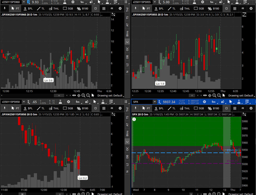Open N sidebar tab beside P5960 chart

click(x=127, y=72)
